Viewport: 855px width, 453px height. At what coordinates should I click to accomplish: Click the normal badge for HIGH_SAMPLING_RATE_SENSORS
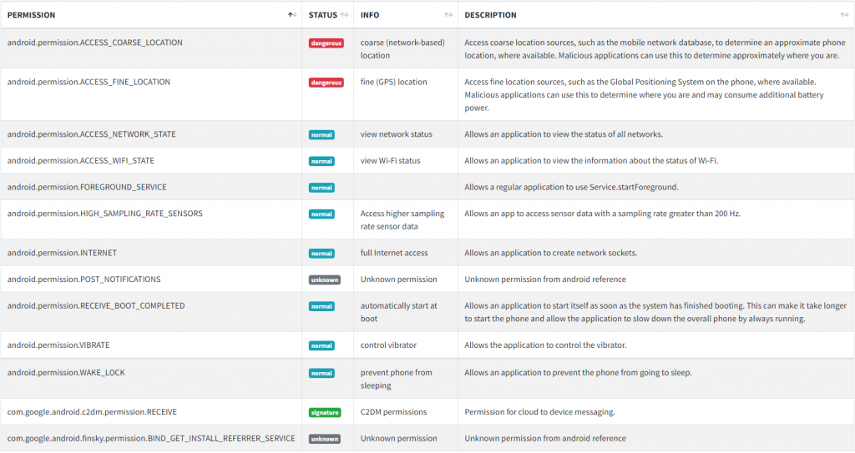coord(321,214)
